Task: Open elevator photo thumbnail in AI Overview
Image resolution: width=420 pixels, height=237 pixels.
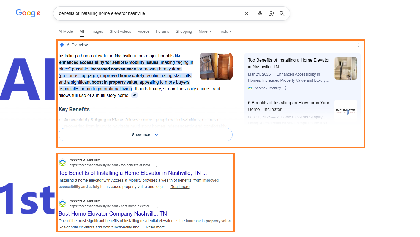Action: pyautogui.click(x=216, y=66)
